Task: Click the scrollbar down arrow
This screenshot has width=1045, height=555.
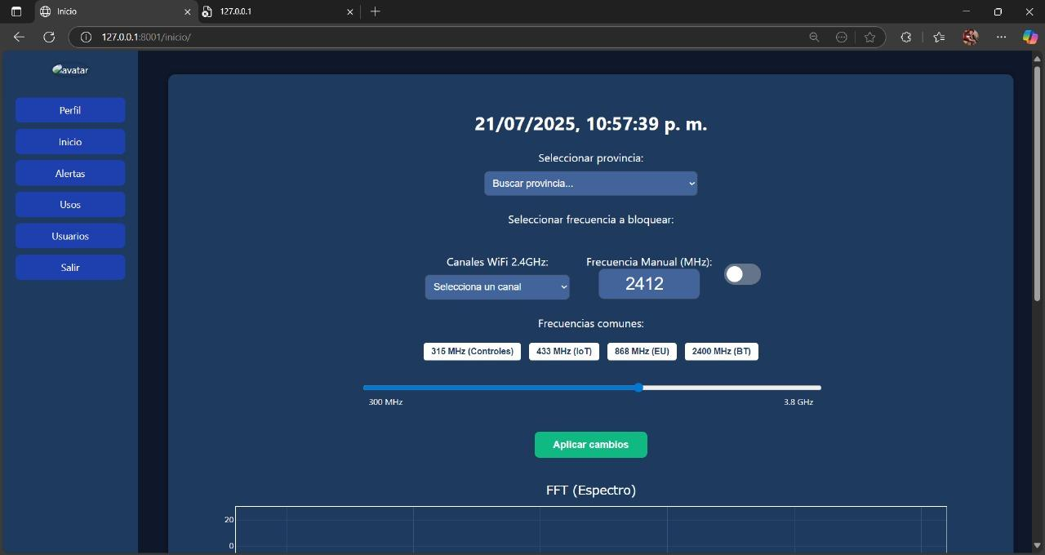Action: click(x=1038, y=545)
